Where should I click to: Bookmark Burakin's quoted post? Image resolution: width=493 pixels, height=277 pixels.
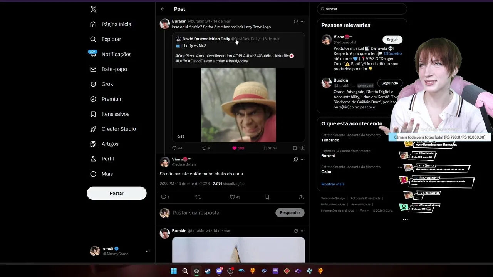[295, 148]
